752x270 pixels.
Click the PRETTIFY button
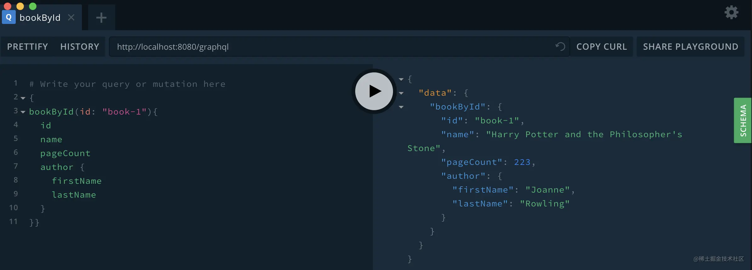27,47
